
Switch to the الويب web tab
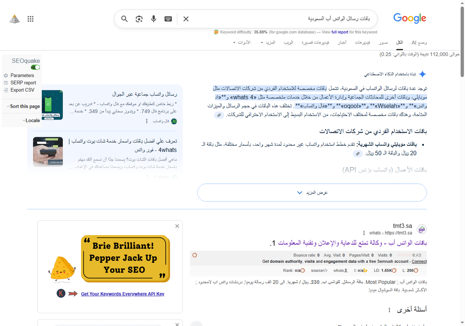(288, 42)
